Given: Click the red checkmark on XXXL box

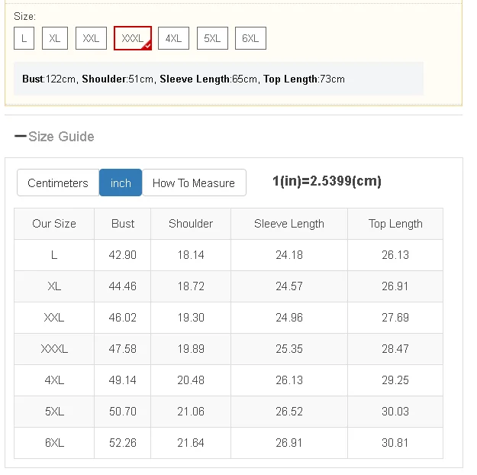Looking at the screenshot, I should coord(147,46).
